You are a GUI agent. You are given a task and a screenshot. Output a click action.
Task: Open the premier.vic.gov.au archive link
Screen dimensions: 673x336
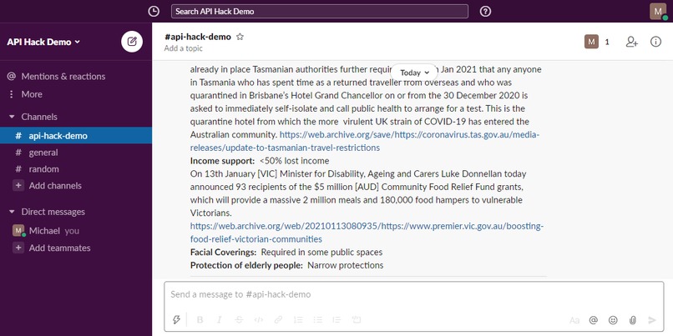click(367, 233)
